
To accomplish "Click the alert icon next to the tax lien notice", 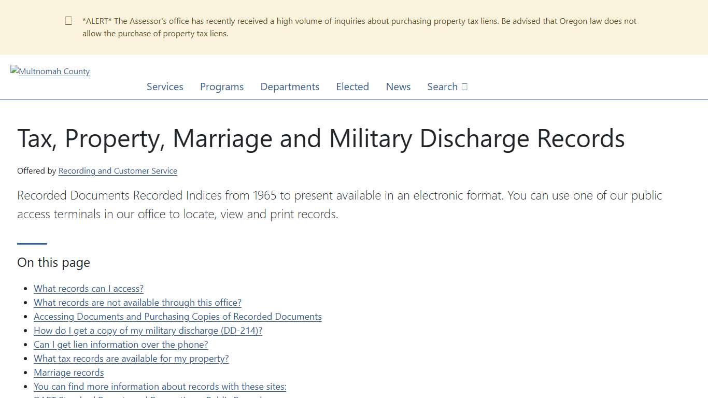I will coord(68,21).
